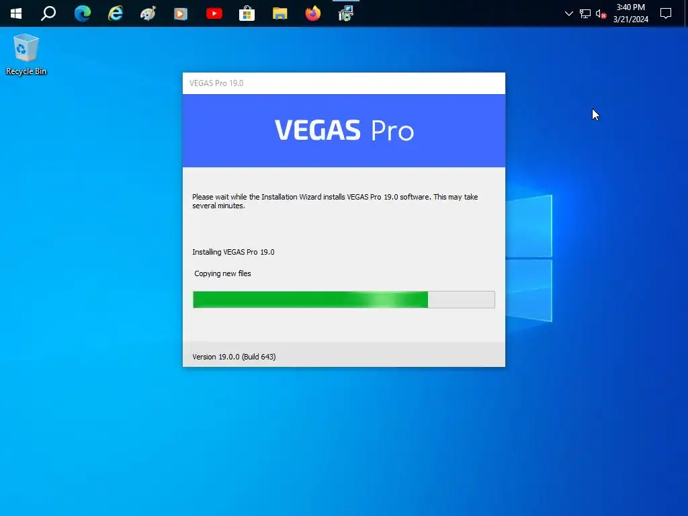Click the VEGAS Pro logo banner
The width and height of the screenshot is (688, 516).
pyautogui.click(x=343, y=130)
